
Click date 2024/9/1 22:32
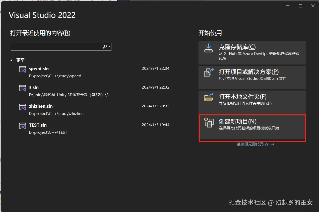pyautogui.click(x=156, y=87)
